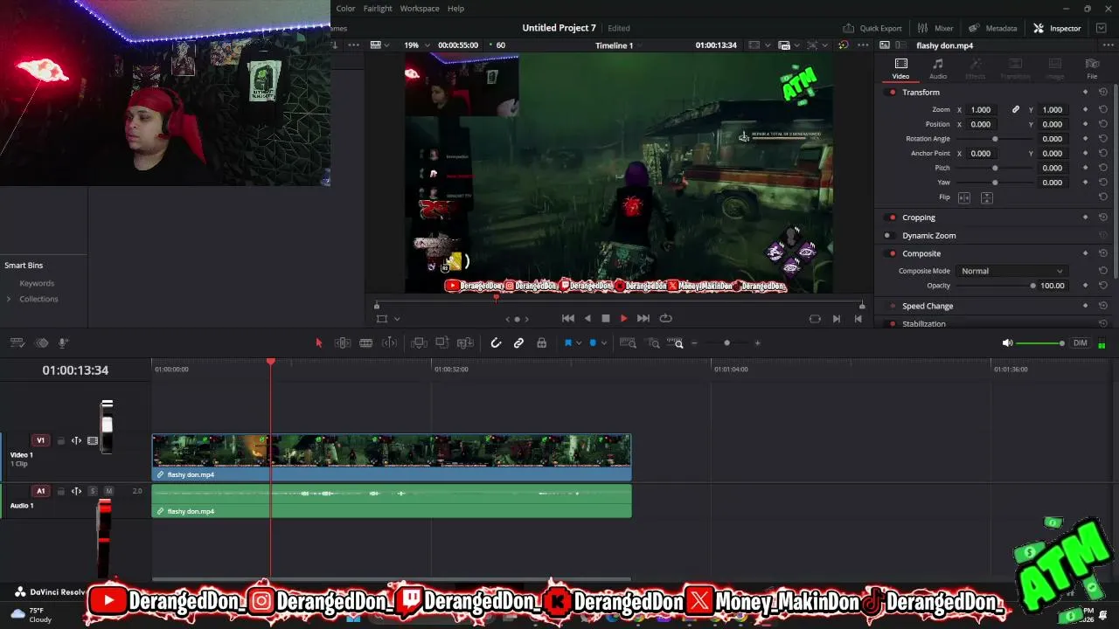
Task: Open the Timeline View Options icon
Action: (x=17, y=343)
